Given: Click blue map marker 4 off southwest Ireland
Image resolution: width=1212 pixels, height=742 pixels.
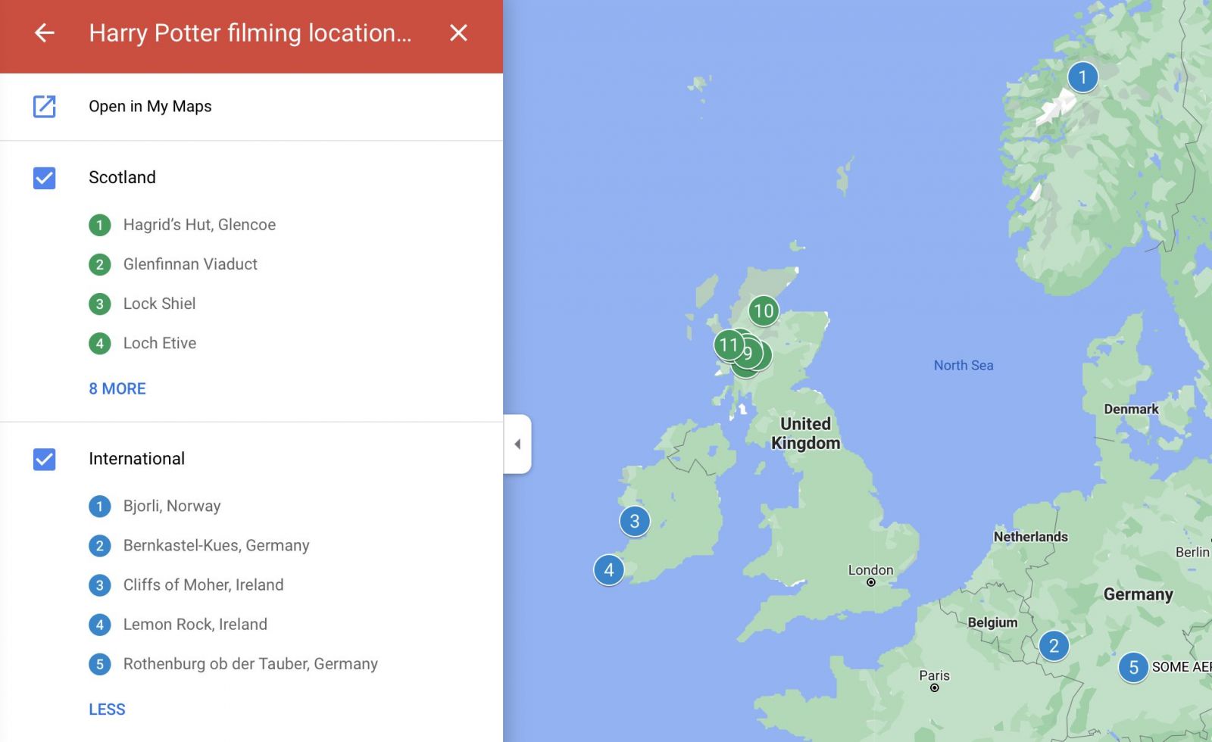Looking at the screenshot, I should pos(609,570).
